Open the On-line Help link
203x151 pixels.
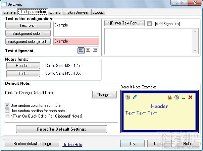coord(72,145)
